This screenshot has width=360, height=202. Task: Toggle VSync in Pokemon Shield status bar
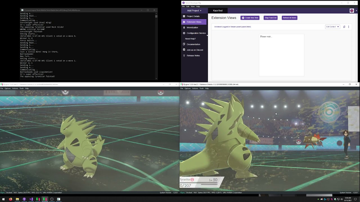click(183, 192)
